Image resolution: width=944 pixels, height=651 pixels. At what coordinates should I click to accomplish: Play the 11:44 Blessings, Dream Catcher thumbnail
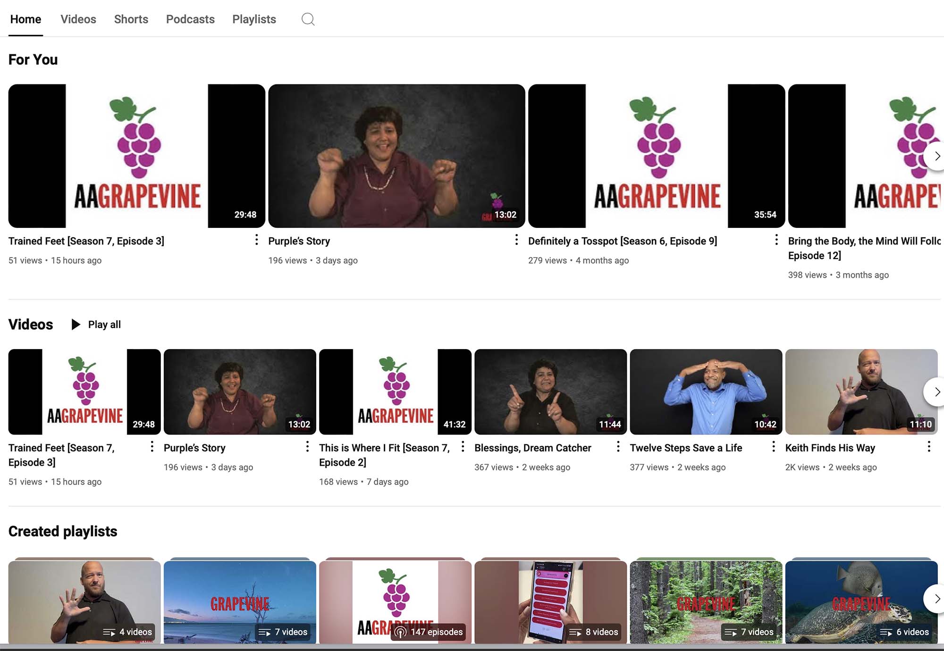[550, 392]
